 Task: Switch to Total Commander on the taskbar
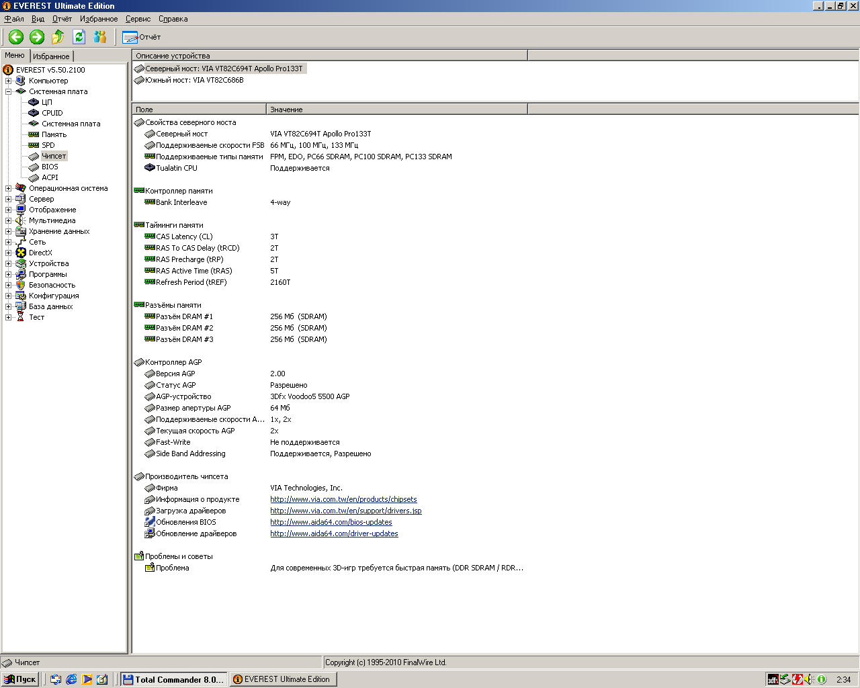[x=173, y=679]
